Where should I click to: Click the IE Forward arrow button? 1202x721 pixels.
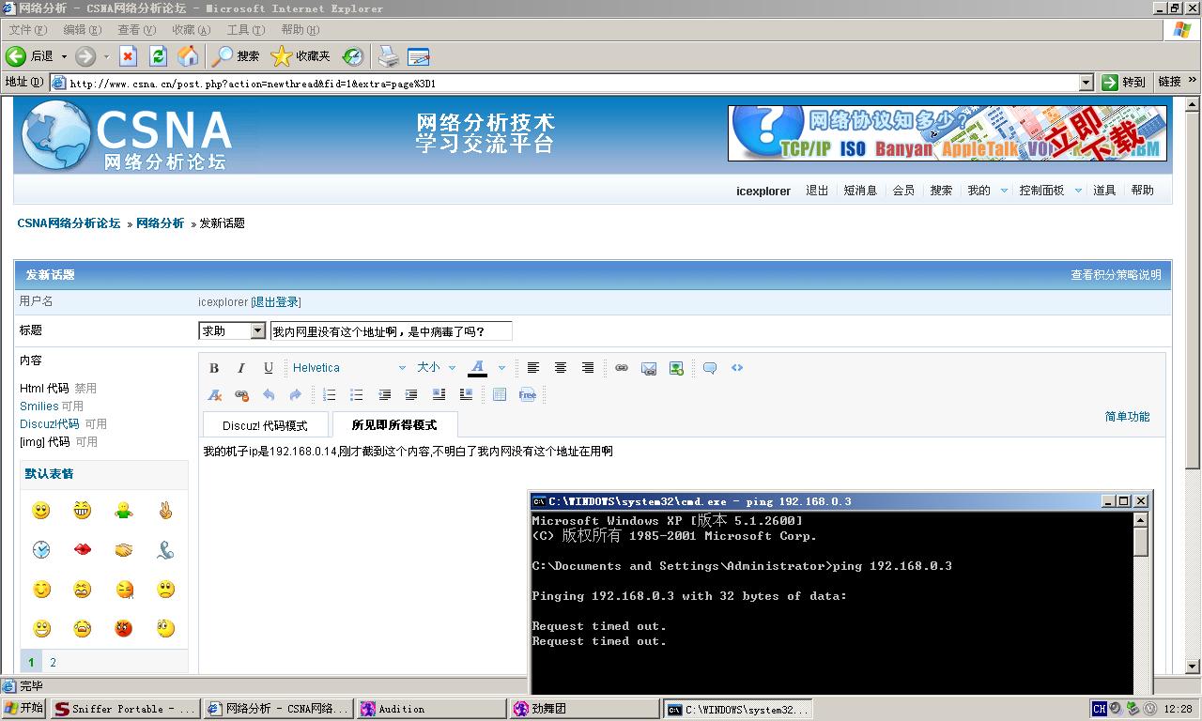[x=85, y=56]
